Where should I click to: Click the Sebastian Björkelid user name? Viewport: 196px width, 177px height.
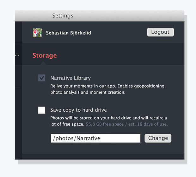tap(69, 33)
